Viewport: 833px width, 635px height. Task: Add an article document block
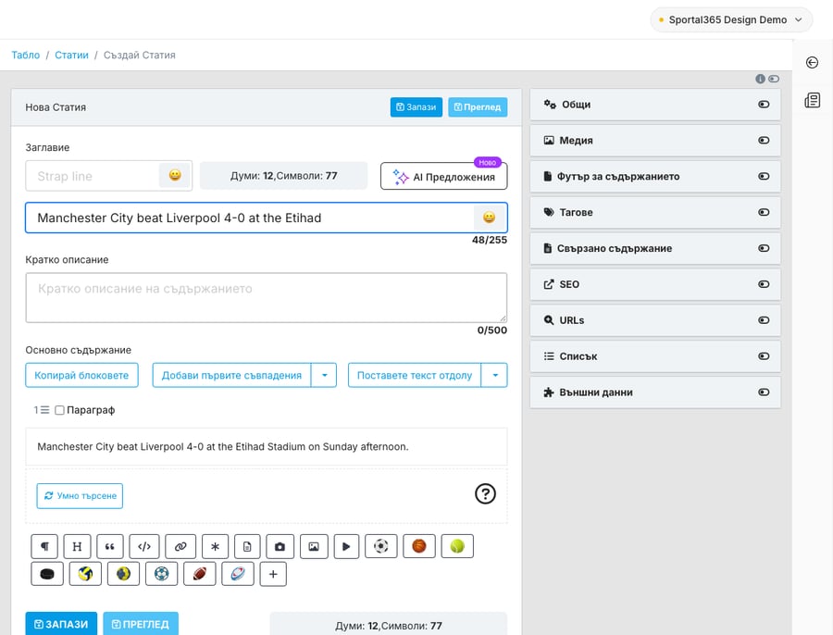click(x=247, y=546)
